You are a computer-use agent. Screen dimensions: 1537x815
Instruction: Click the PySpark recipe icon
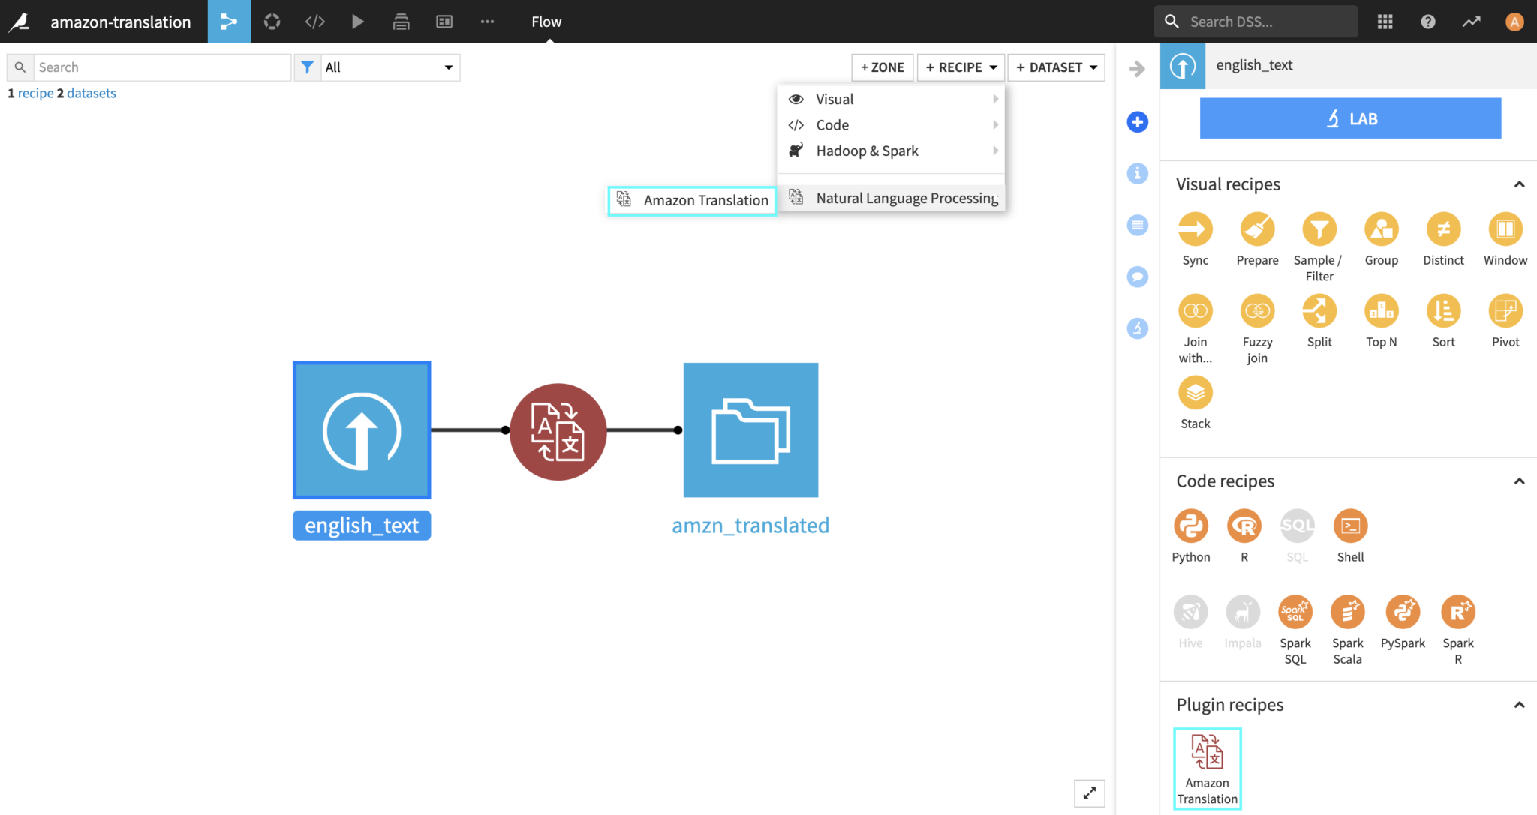pyautogui.click(x=1402, y=613)
